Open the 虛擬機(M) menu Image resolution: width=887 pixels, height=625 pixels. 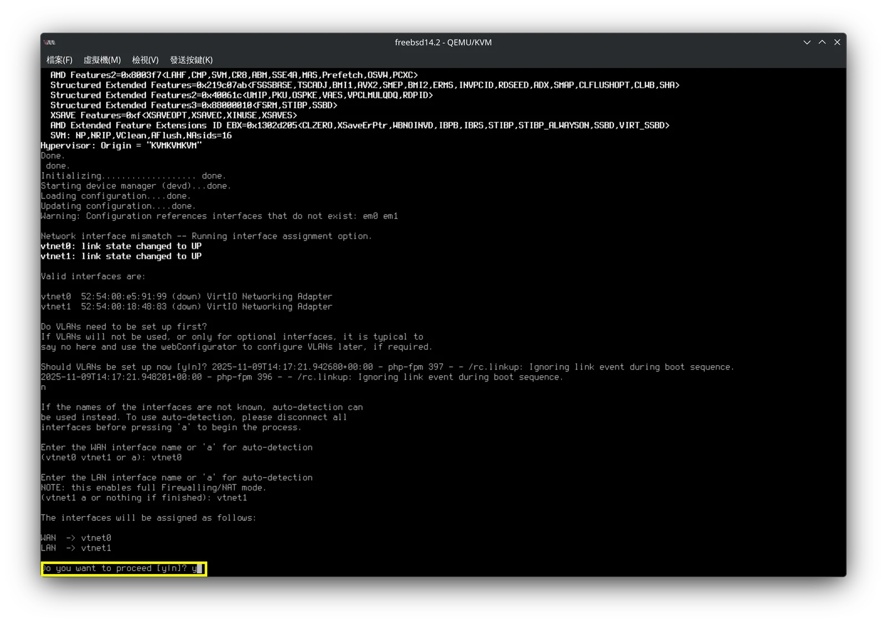tap(102, 60)
